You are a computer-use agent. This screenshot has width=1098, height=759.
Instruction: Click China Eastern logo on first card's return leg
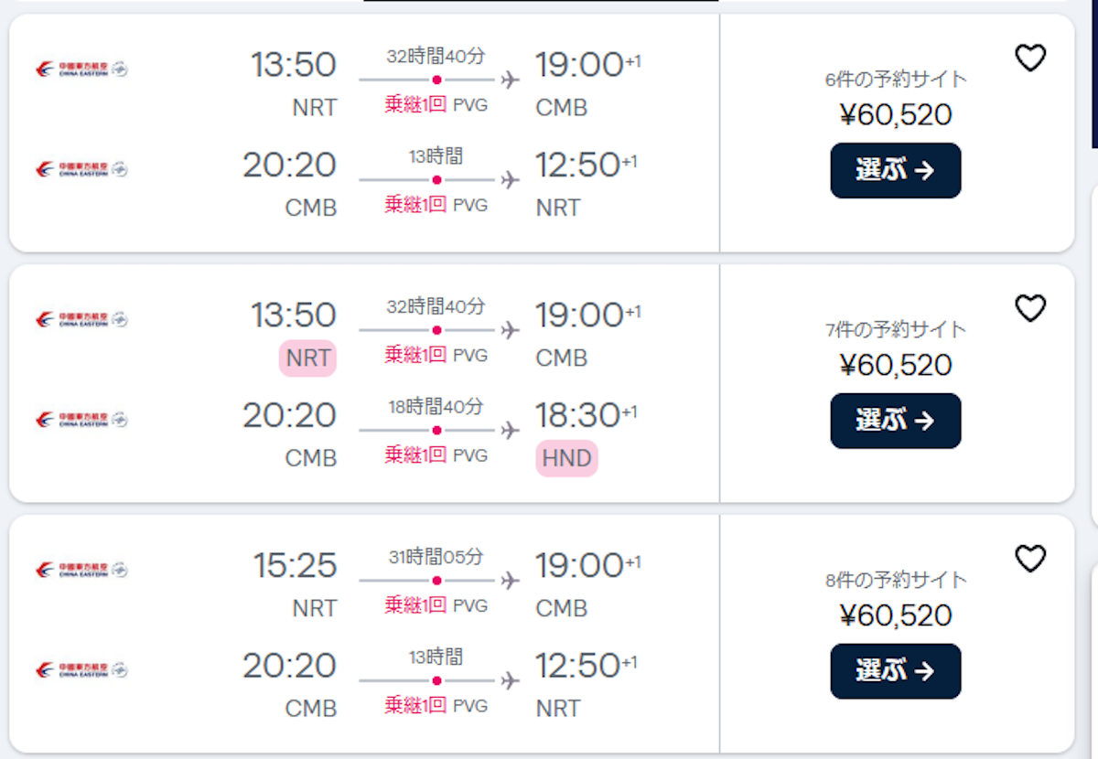pyautogui.click(x=81, y=169)
